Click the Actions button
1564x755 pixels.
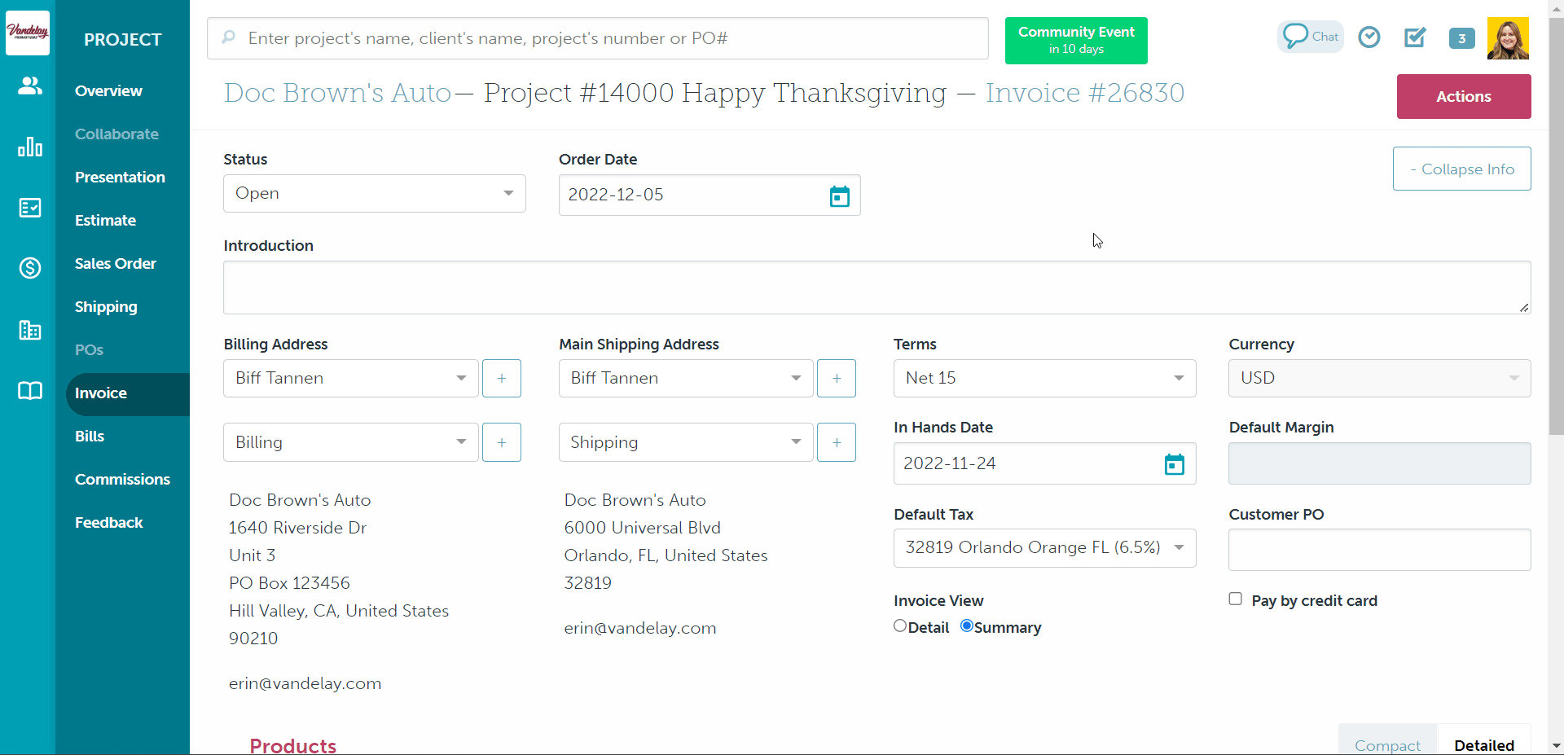click(x=1463, y=97)
